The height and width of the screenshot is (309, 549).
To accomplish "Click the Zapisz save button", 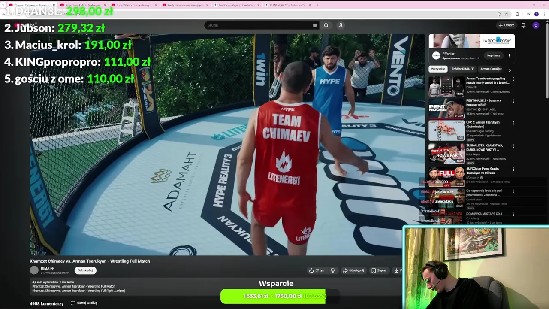I will (x=379, y=270).
